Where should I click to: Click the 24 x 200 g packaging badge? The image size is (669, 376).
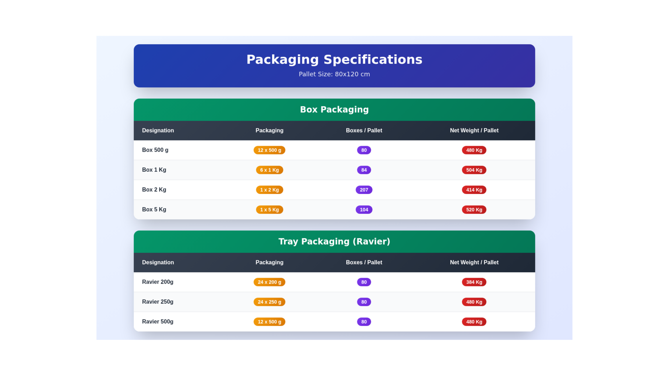(x=269, y=282)
